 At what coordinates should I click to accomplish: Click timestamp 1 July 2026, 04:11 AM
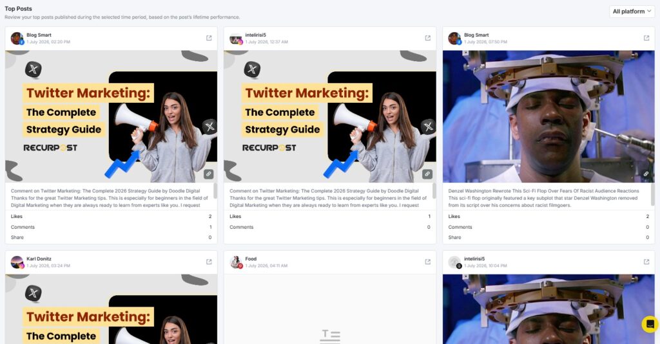point(266,266)
